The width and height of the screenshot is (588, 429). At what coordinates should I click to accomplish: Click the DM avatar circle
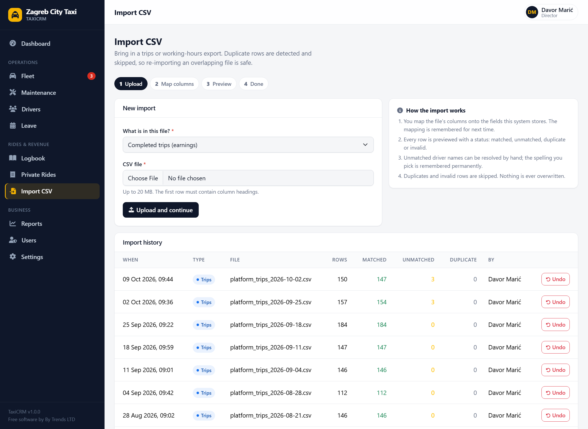coord(532,12)
